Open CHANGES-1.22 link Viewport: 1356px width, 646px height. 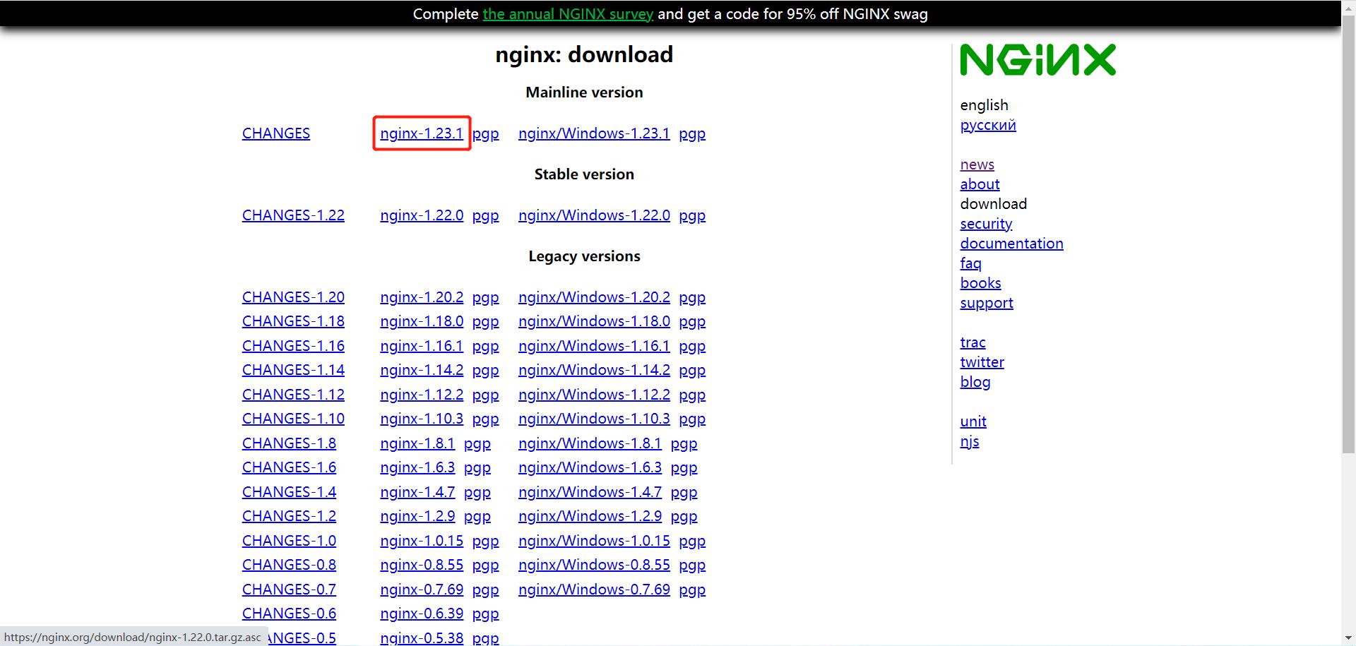click(x=293, y=215)
